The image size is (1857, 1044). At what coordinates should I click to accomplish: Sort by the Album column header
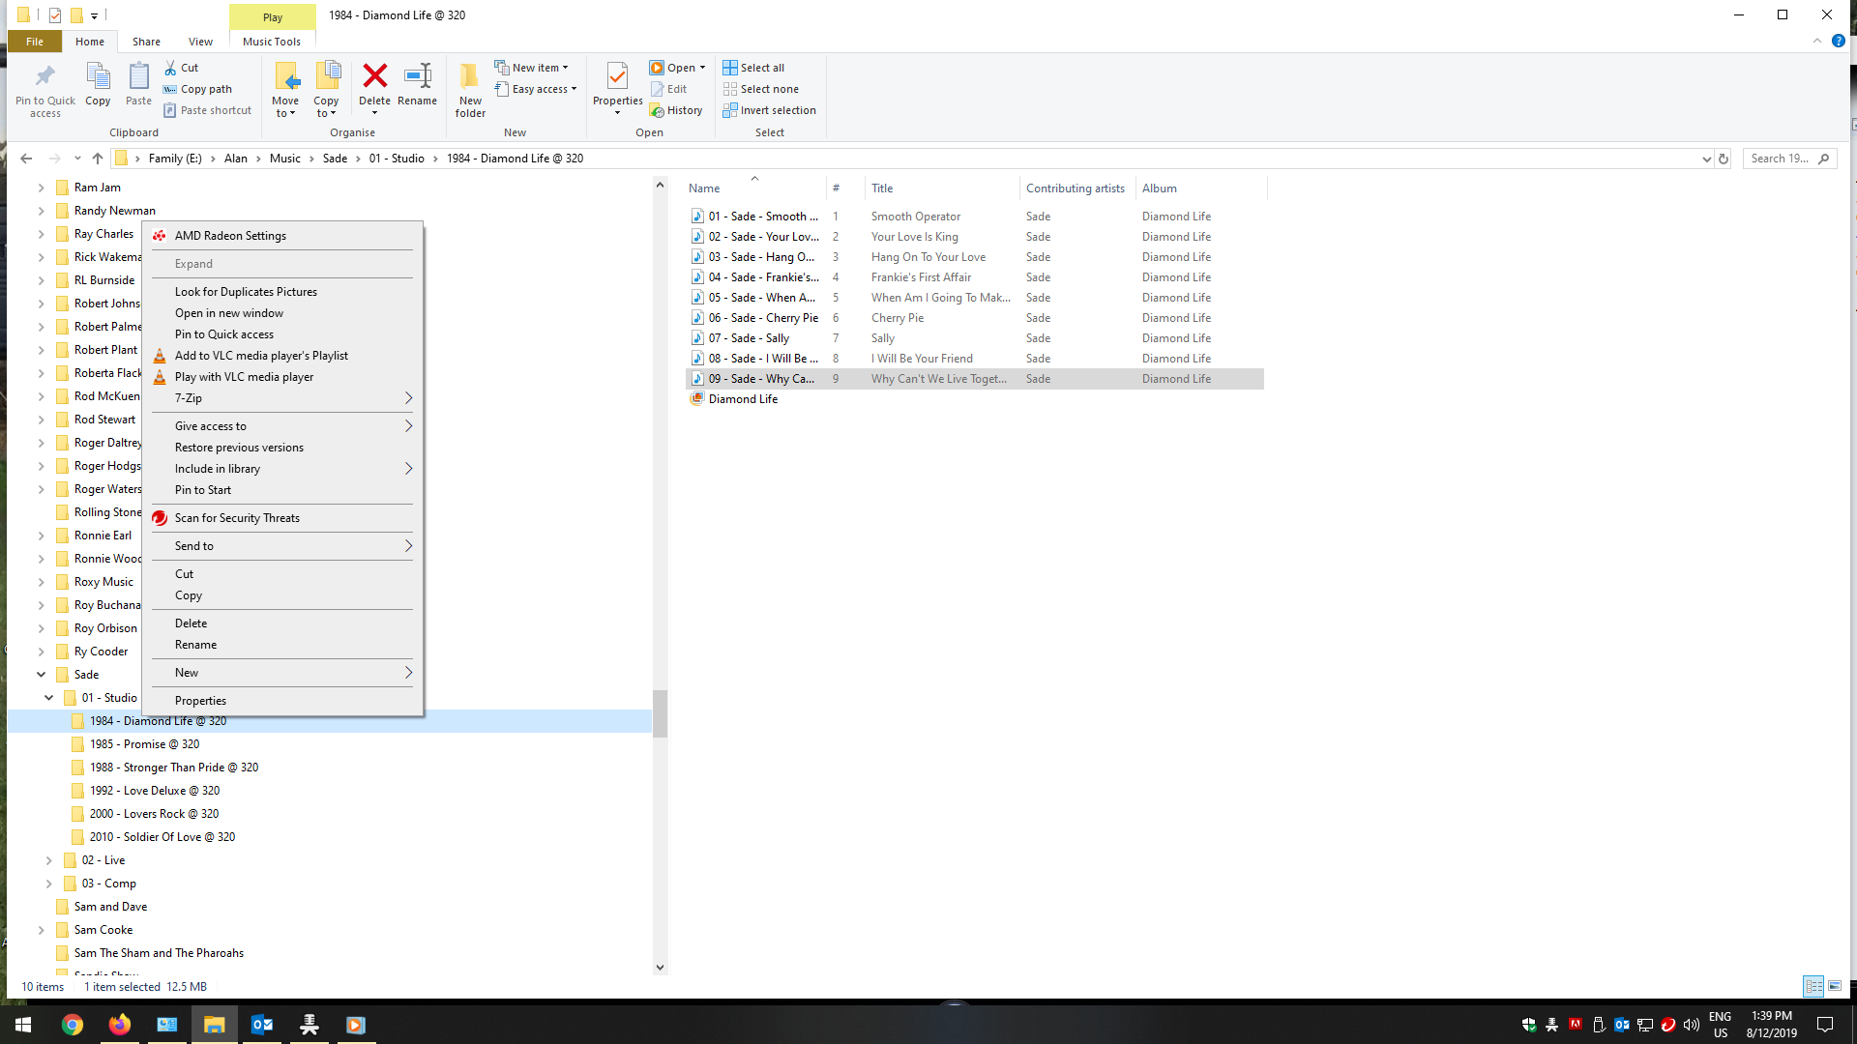point(1200,188)
